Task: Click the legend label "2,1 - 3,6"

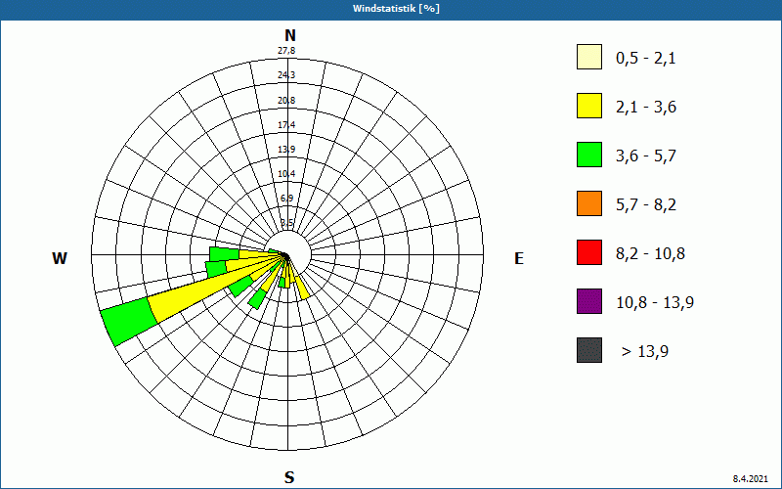Action: (646, 108)
